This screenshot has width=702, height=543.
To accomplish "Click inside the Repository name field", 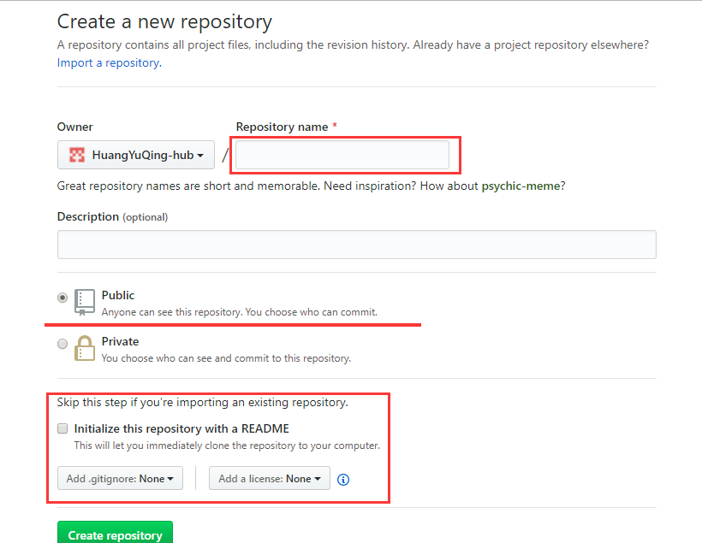I will click(x=344, y=155).
